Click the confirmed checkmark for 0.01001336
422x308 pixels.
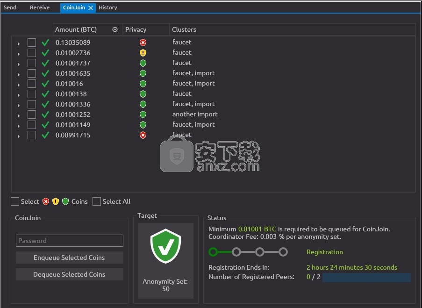(x=45, y=104)
